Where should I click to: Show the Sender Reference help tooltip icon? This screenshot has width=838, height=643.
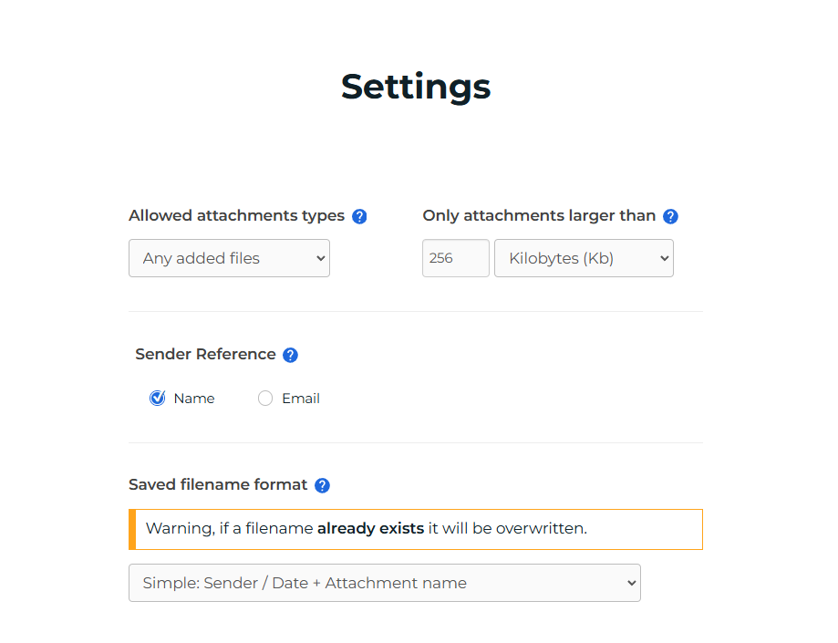290,355
